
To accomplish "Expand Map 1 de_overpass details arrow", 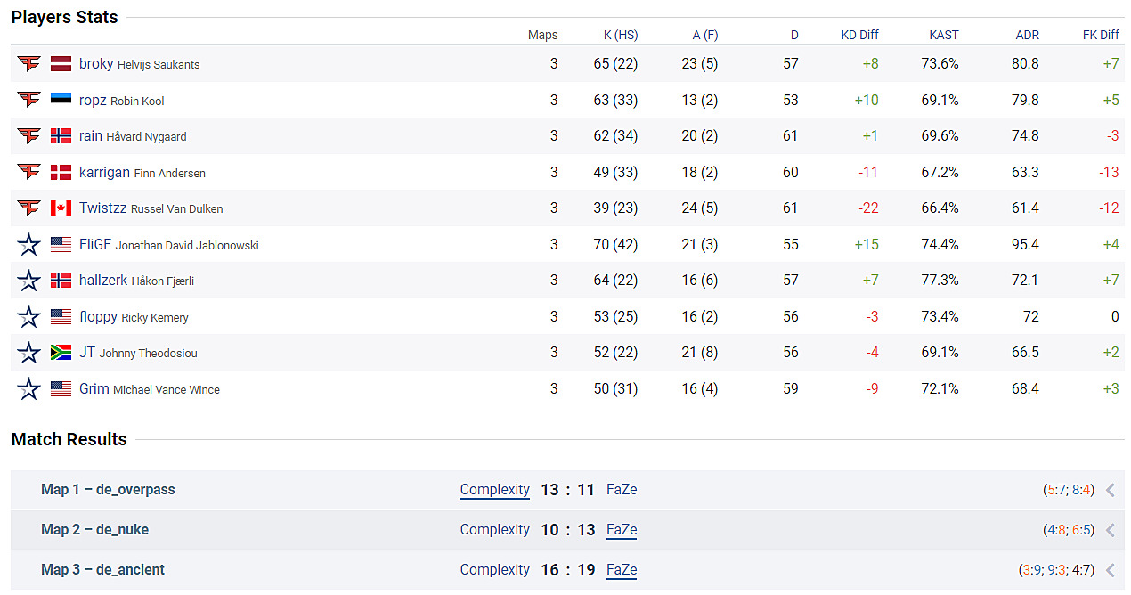I will tap(1110, 490).
